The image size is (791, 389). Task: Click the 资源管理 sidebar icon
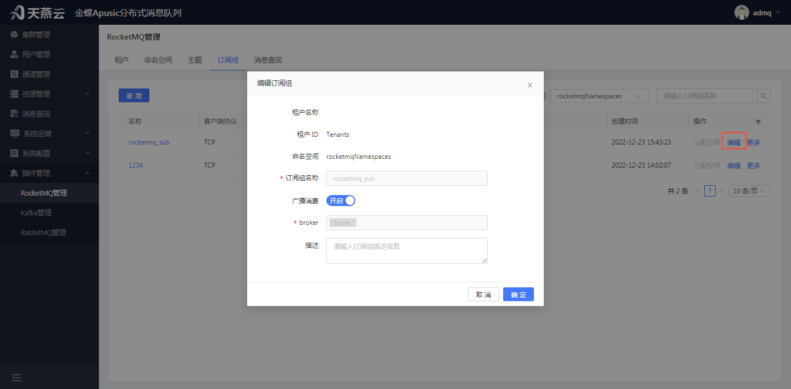pyautogui.click(x=14, y=94)
